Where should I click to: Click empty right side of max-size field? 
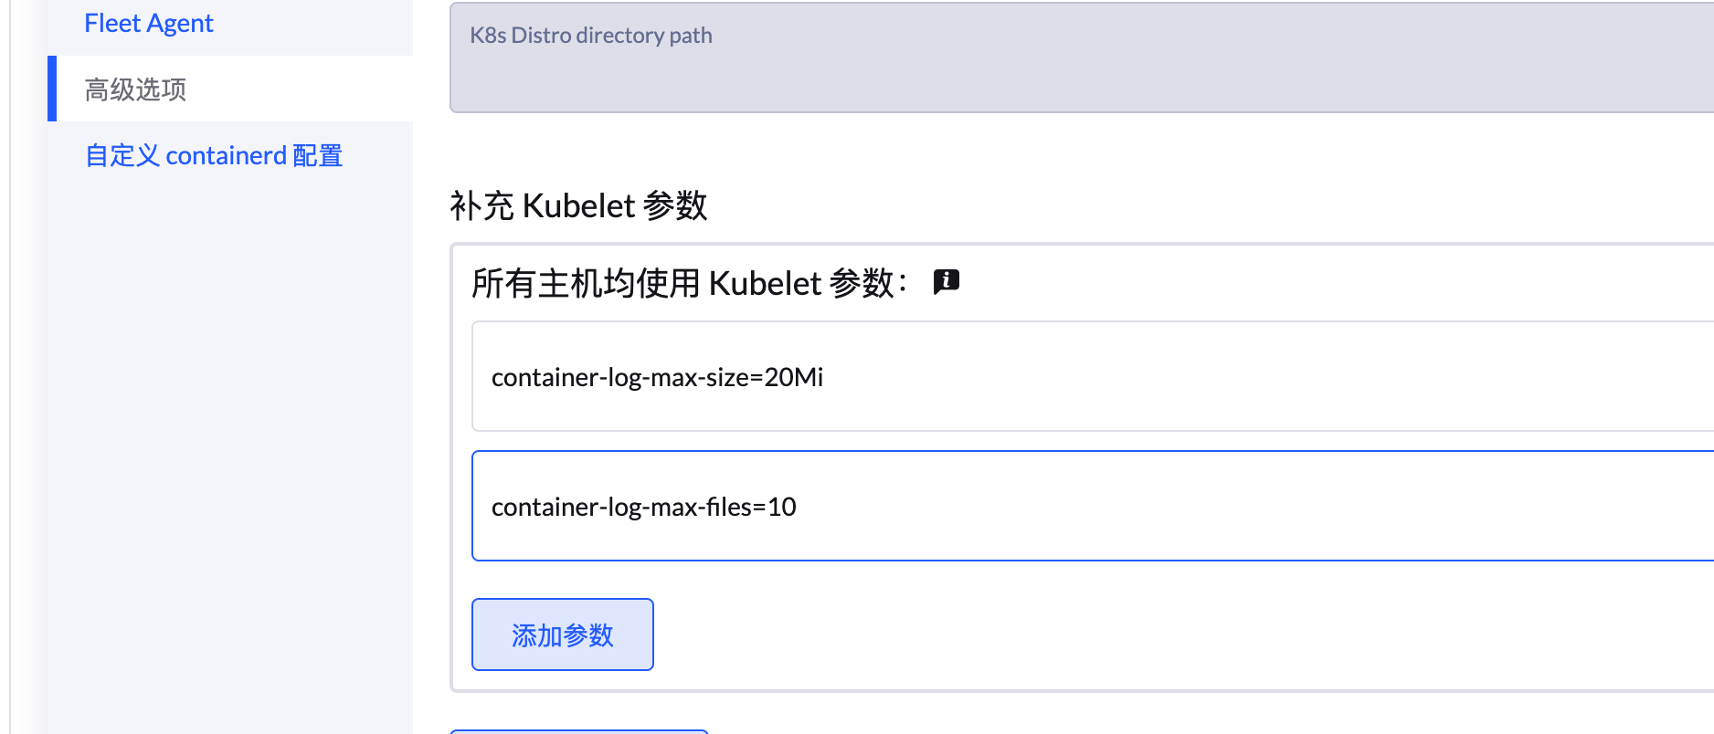point(1370,376)
